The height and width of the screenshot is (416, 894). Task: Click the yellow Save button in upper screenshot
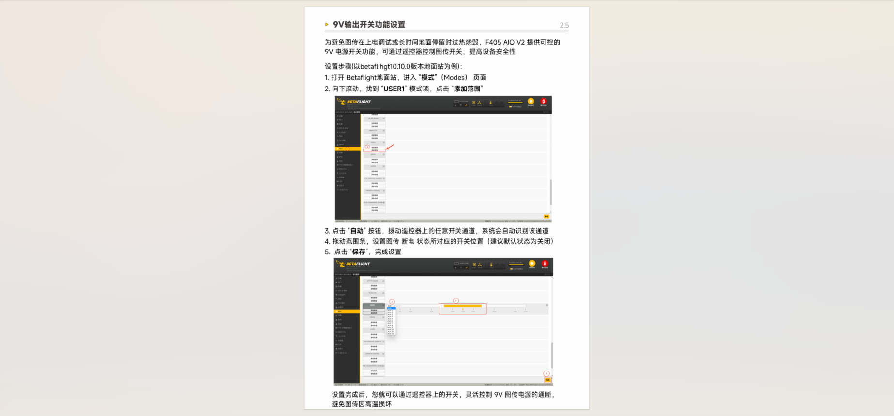pyautogui.click(x=546, y=216)
